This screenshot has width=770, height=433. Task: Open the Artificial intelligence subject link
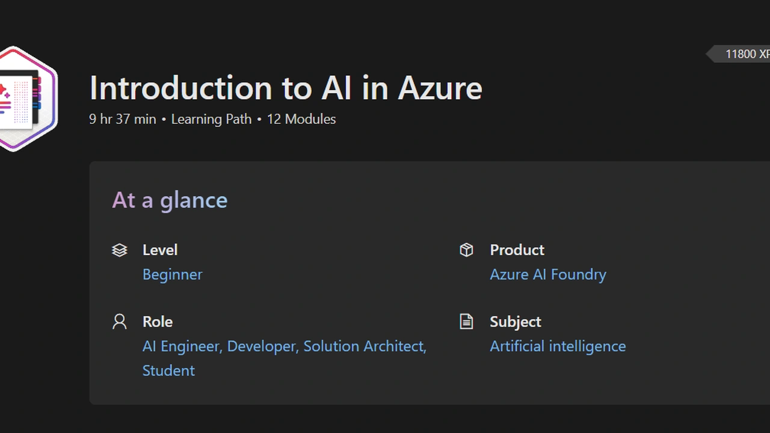click(x=557, y=346)
